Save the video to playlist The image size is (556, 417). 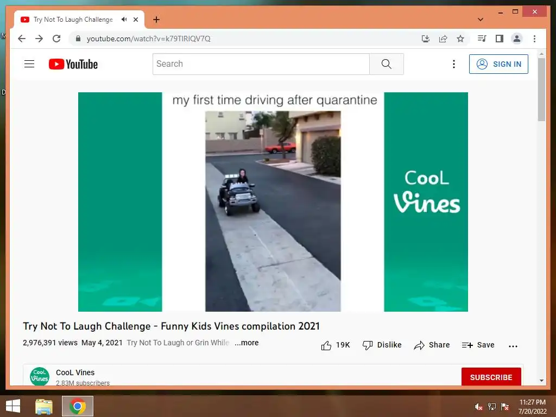pos(478,345)
